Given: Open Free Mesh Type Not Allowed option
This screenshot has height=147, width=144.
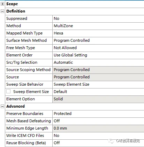Looking at the screenshot, I should 98,48.
